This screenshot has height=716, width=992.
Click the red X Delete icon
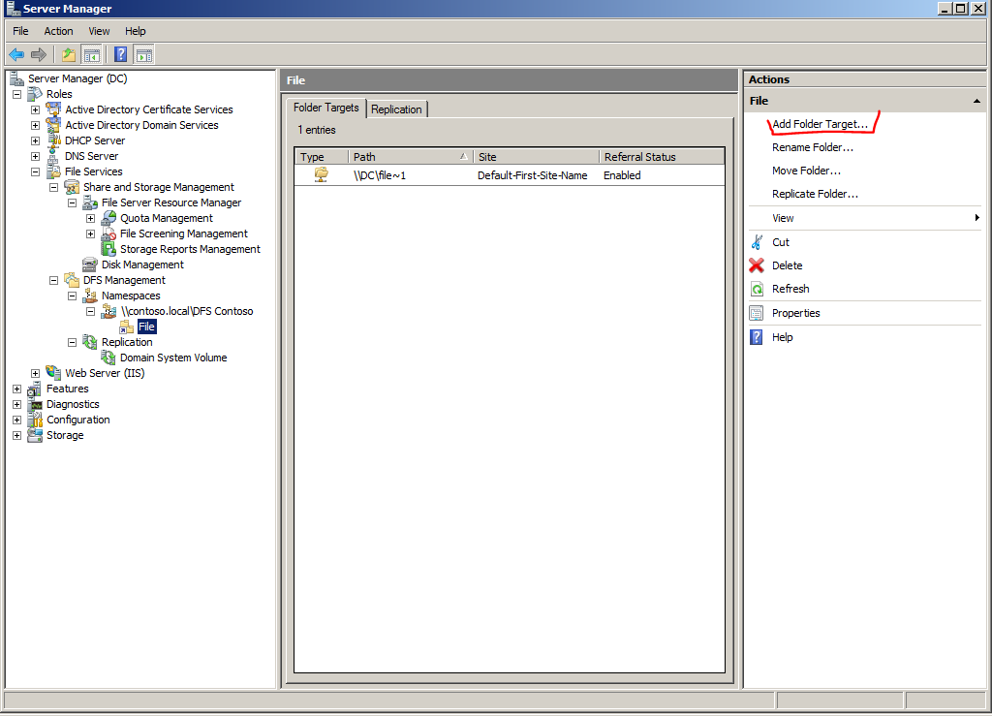coord(757,265)
